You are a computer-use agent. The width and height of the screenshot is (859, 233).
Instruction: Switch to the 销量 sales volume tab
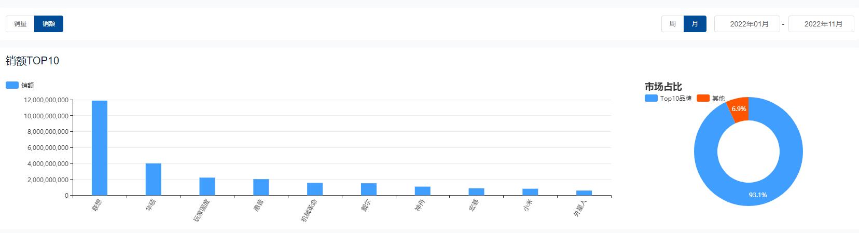click(x=20, y=24)
